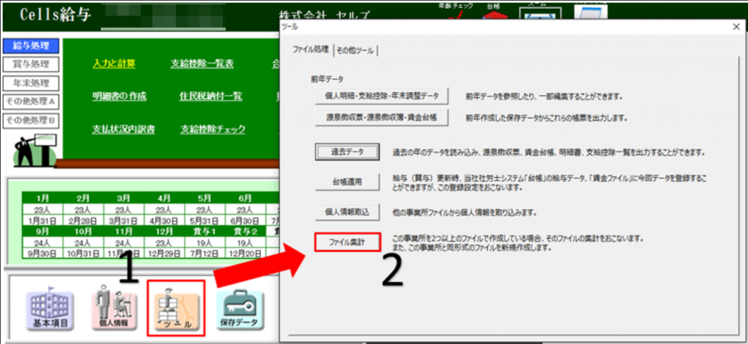Click the 過去データ button

[347, 152]
